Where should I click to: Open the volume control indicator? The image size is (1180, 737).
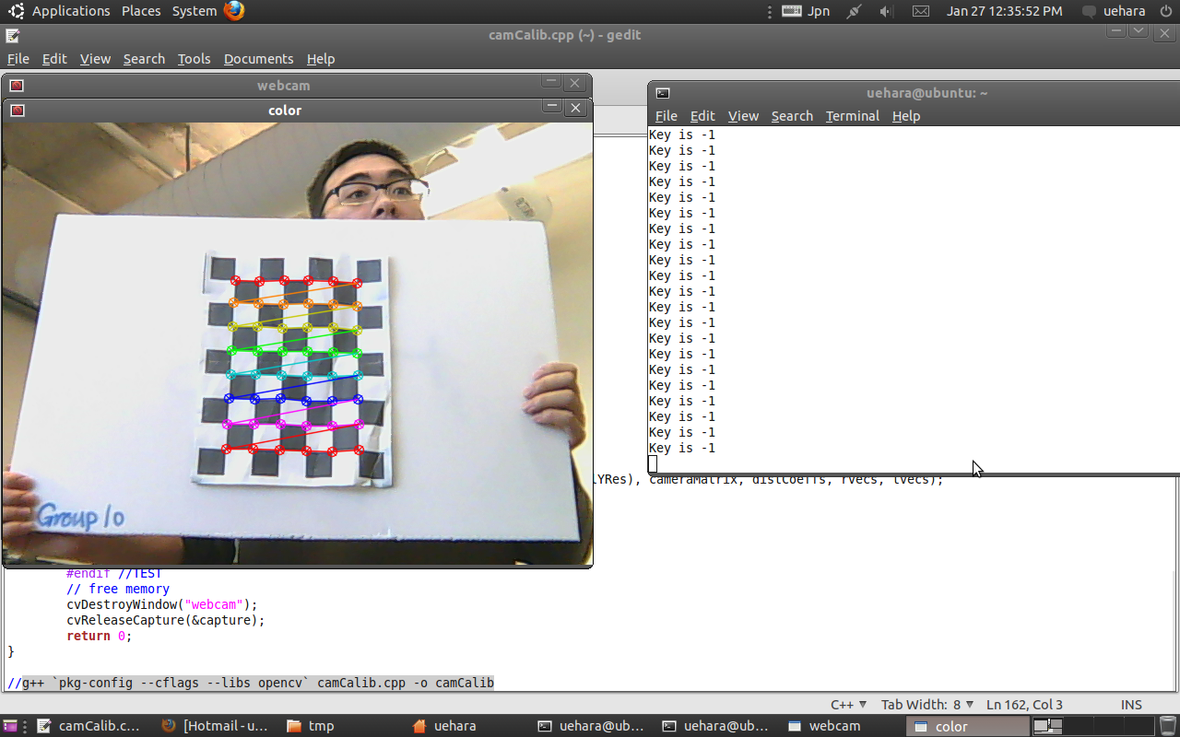tap(886, 11)
